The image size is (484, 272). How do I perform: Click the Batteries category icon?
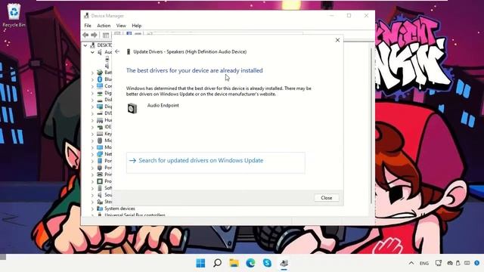pos(100,73)
